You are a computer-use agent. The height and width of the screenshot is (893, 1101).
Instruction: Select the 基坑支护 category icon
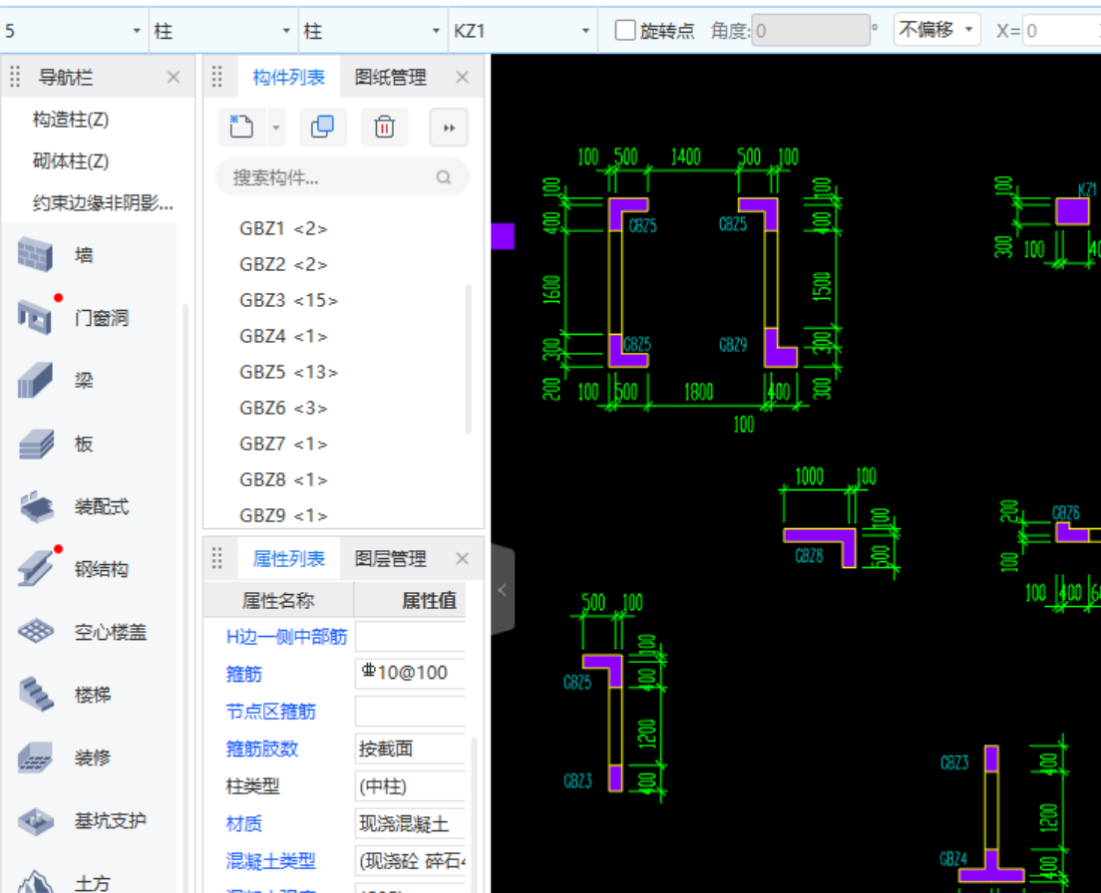pos(35,821)
